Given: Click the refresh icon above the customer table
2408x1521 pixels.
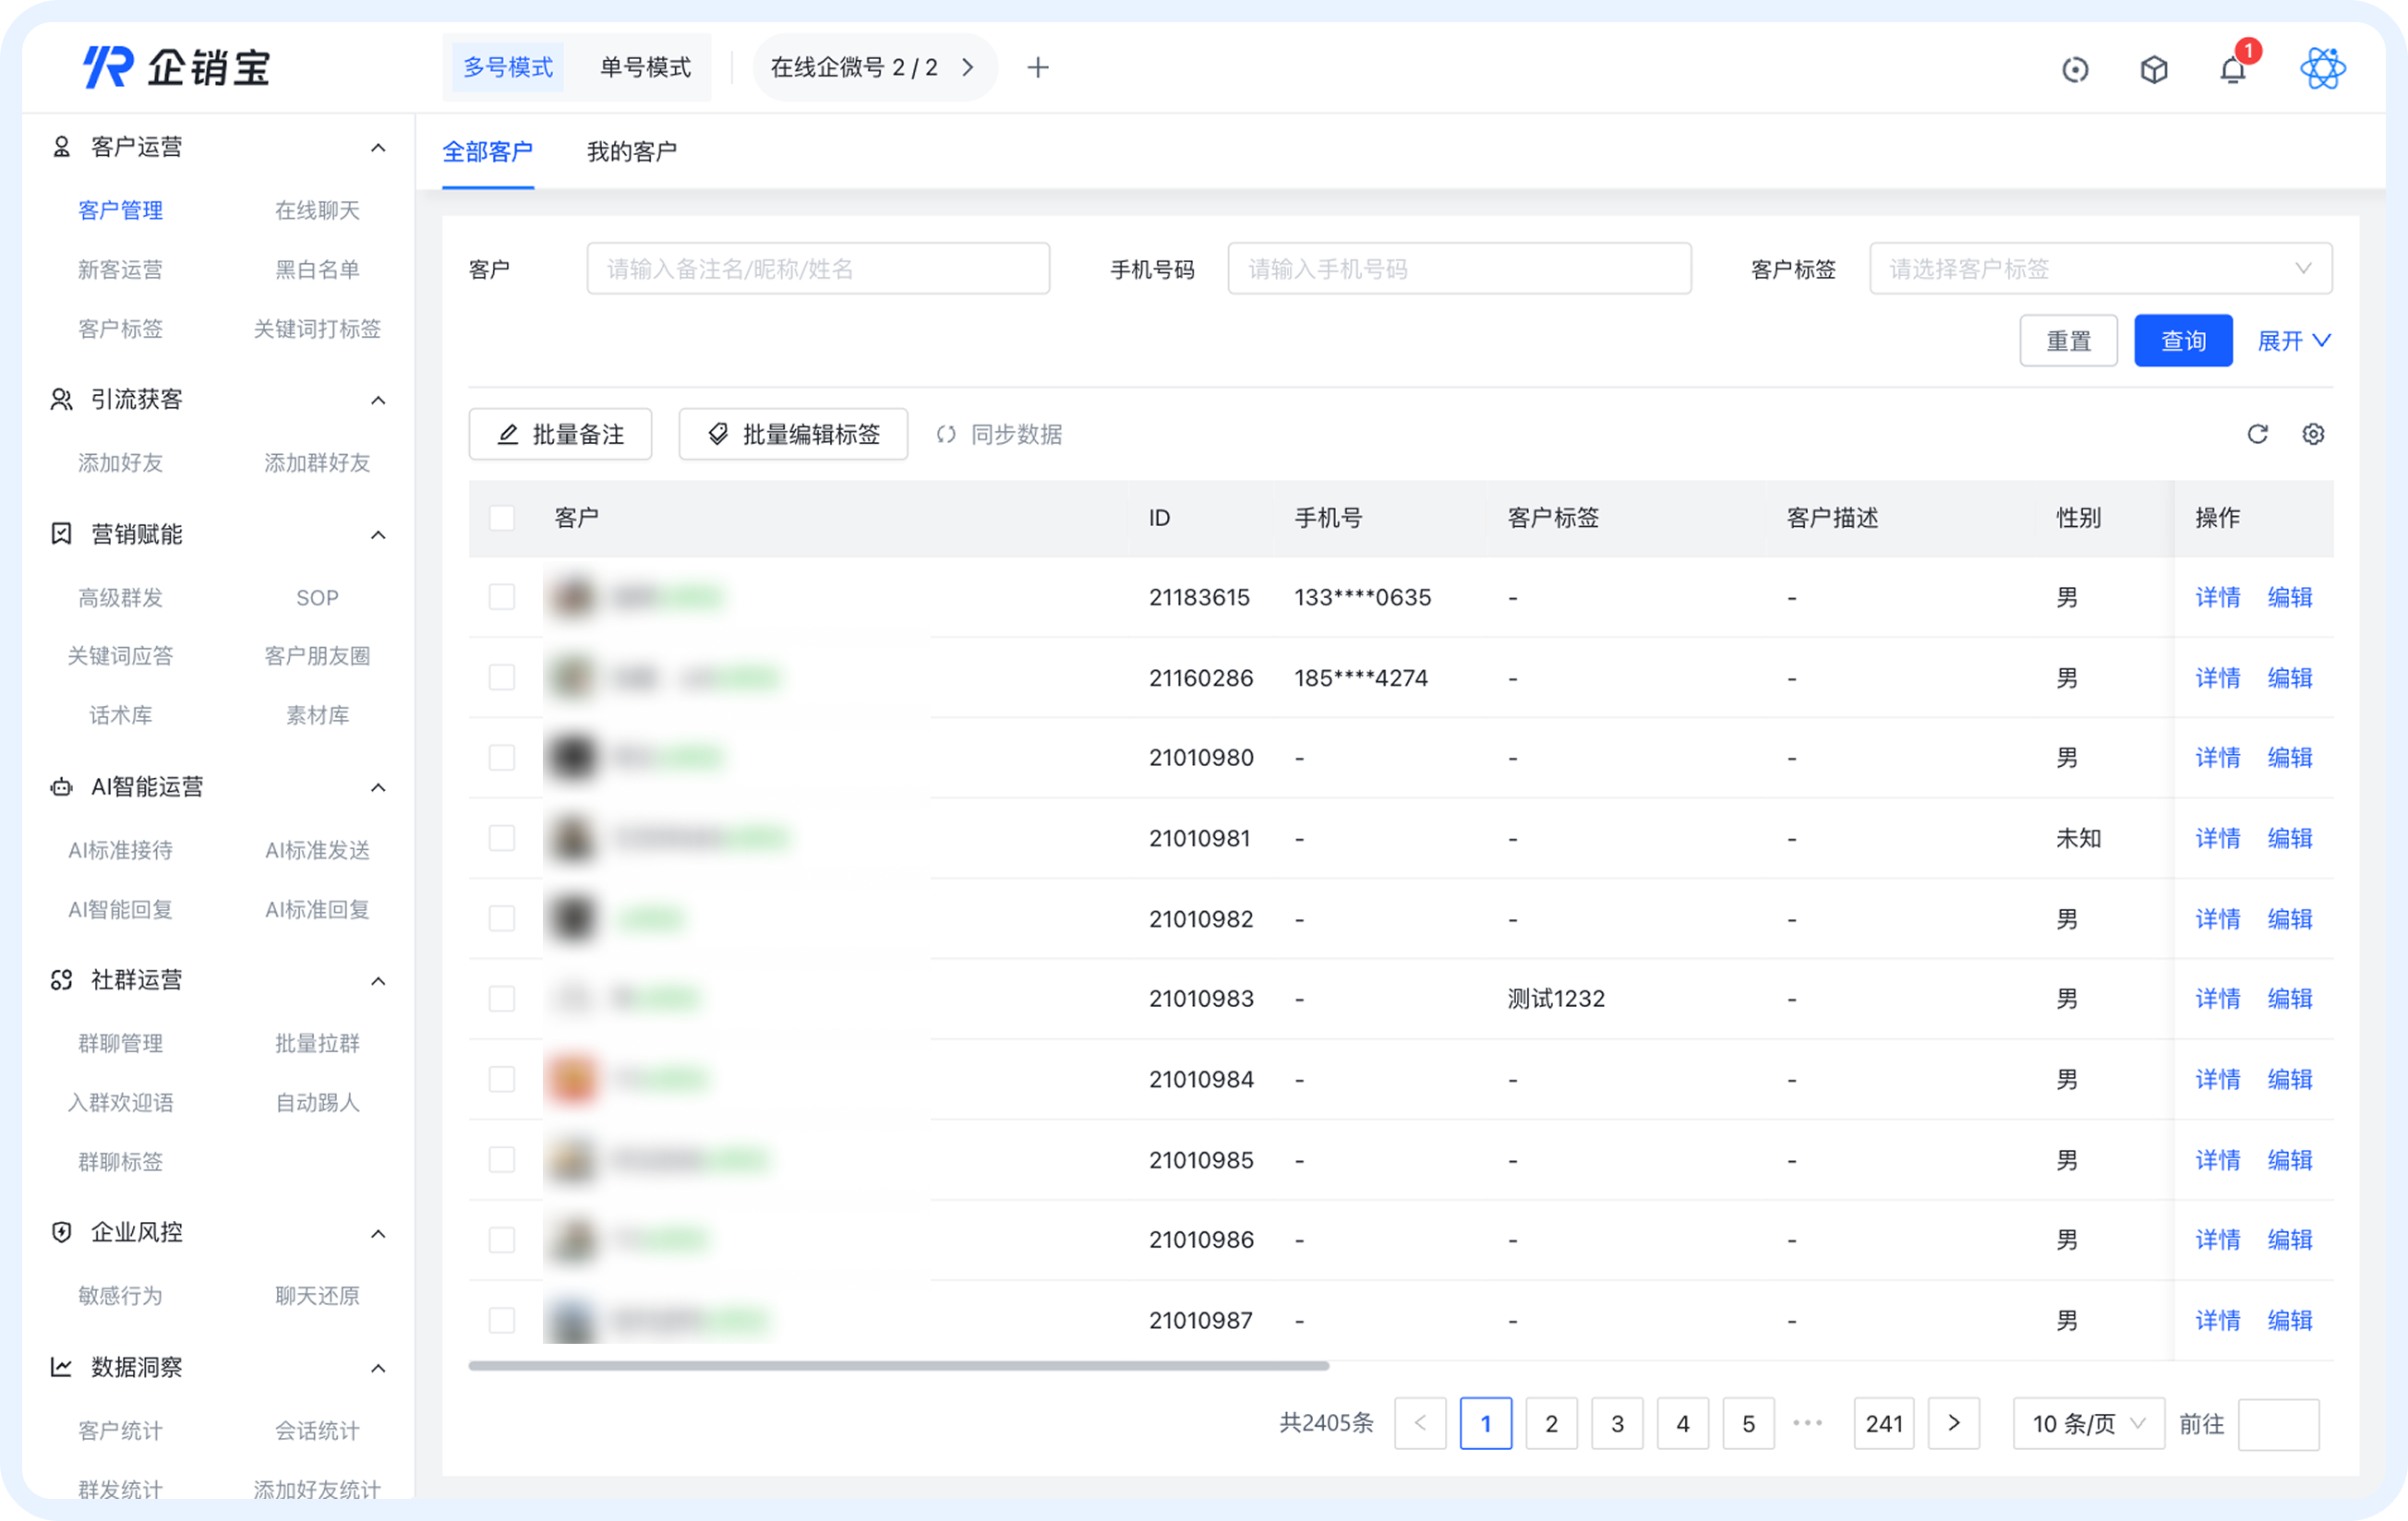Looking at the screenshot, I should (2258, 434).
